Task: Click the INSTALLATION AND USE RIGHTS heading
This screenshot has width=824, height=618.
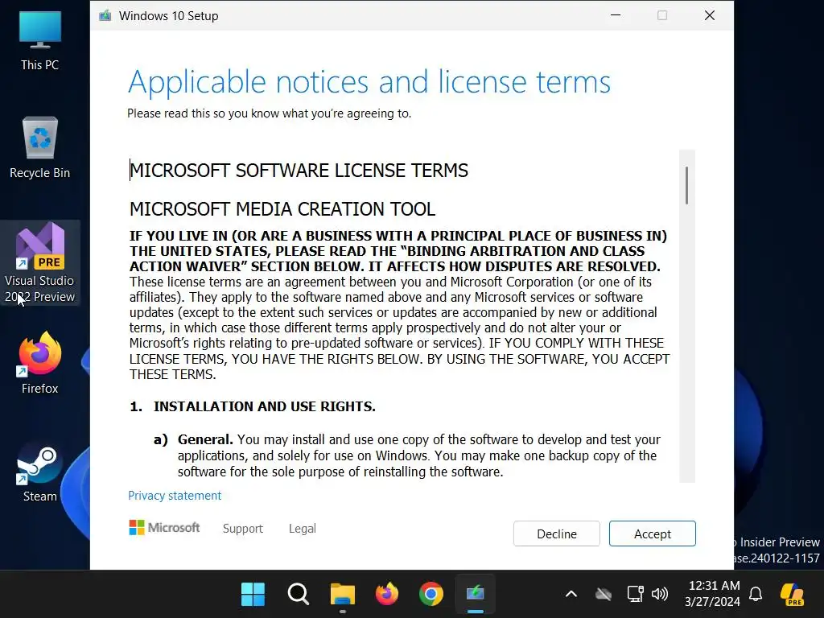Action: pos(264,406)
